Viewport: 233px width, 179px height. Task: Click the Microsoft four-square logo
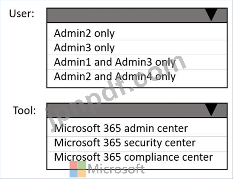[x=78, y=169]
